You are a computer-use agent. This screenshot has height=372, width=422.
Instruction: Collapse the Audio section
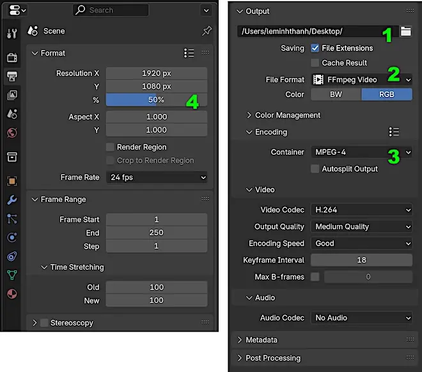pyautogui.click(x=249, y=298)
